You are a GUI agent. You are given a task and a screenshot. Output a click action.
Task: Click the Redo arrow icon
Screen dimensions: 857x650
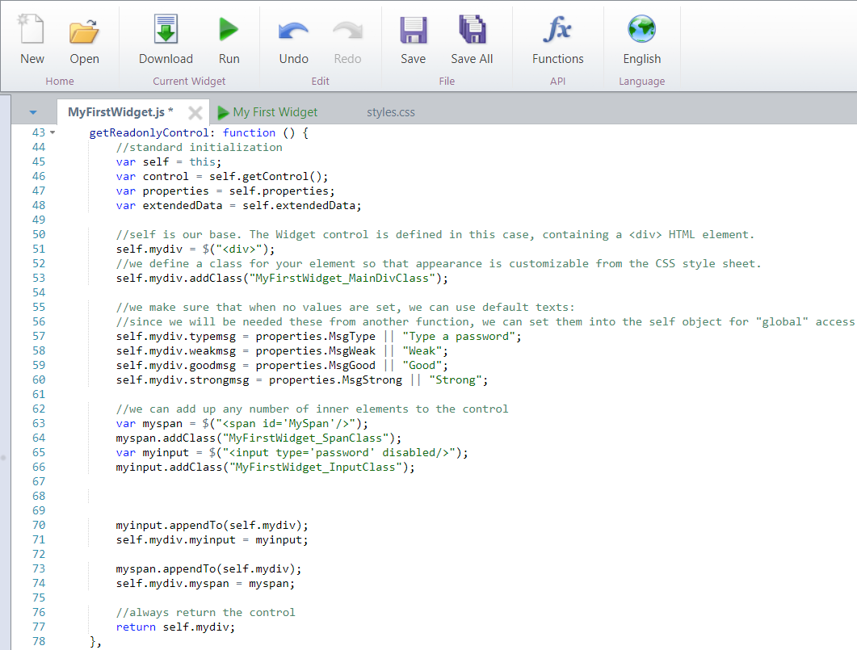coord(347,31)
